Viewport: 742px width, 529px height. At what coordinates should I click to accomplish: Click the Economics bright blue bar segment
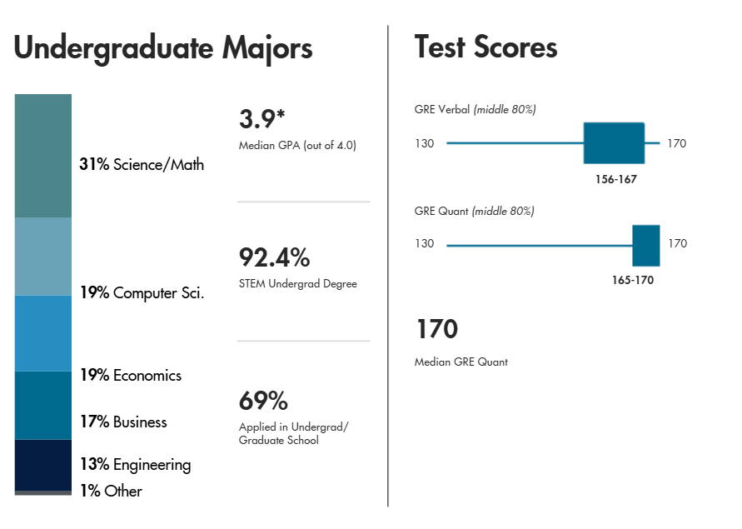tap(43, 333)
